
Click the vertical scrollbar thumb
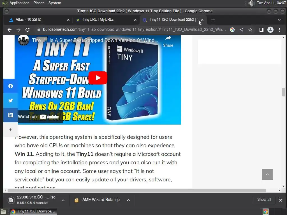pyautogui.click(x=283, y=92)
